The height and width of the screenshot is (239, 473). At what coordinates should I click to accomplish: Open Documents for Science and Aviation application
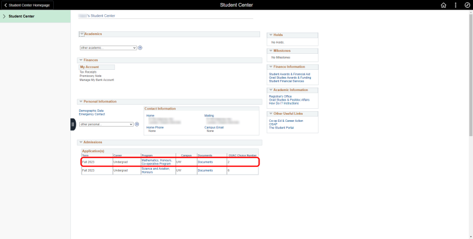coord(205,170)
